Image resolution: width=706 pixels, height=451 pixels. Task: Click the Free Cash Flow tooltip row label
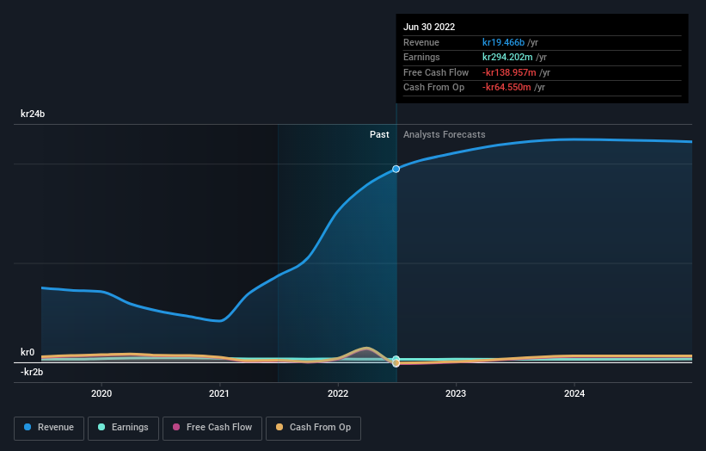pos(436,72)
